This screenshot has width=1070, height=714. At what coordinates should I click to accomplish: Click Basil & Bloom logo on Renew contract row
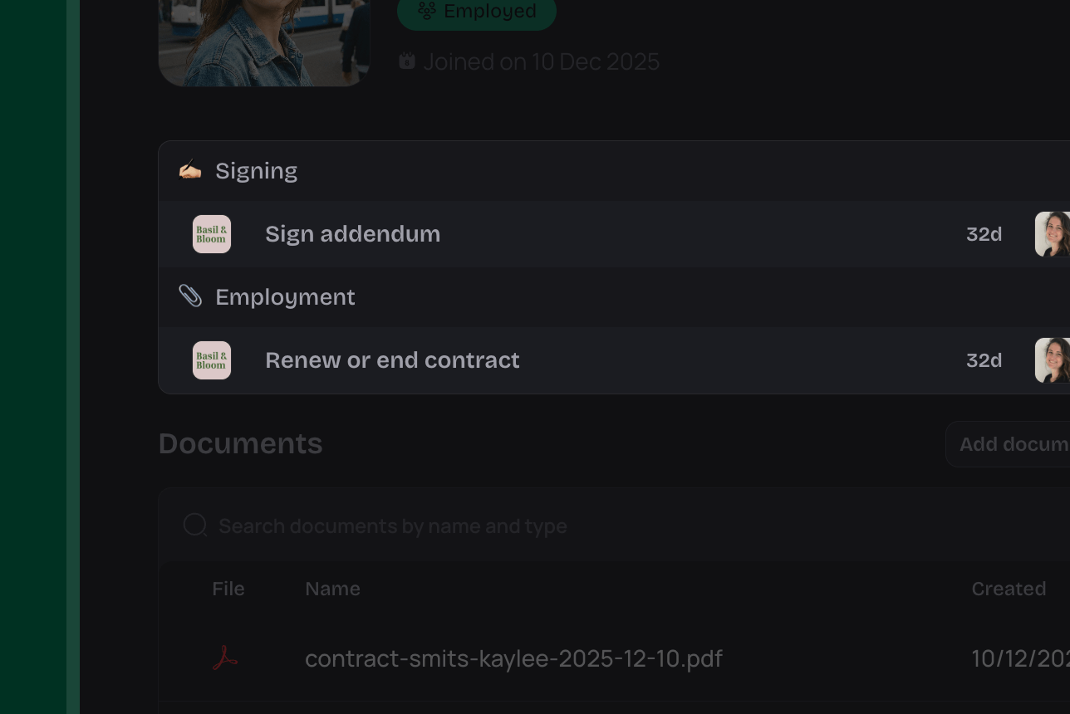212,360
